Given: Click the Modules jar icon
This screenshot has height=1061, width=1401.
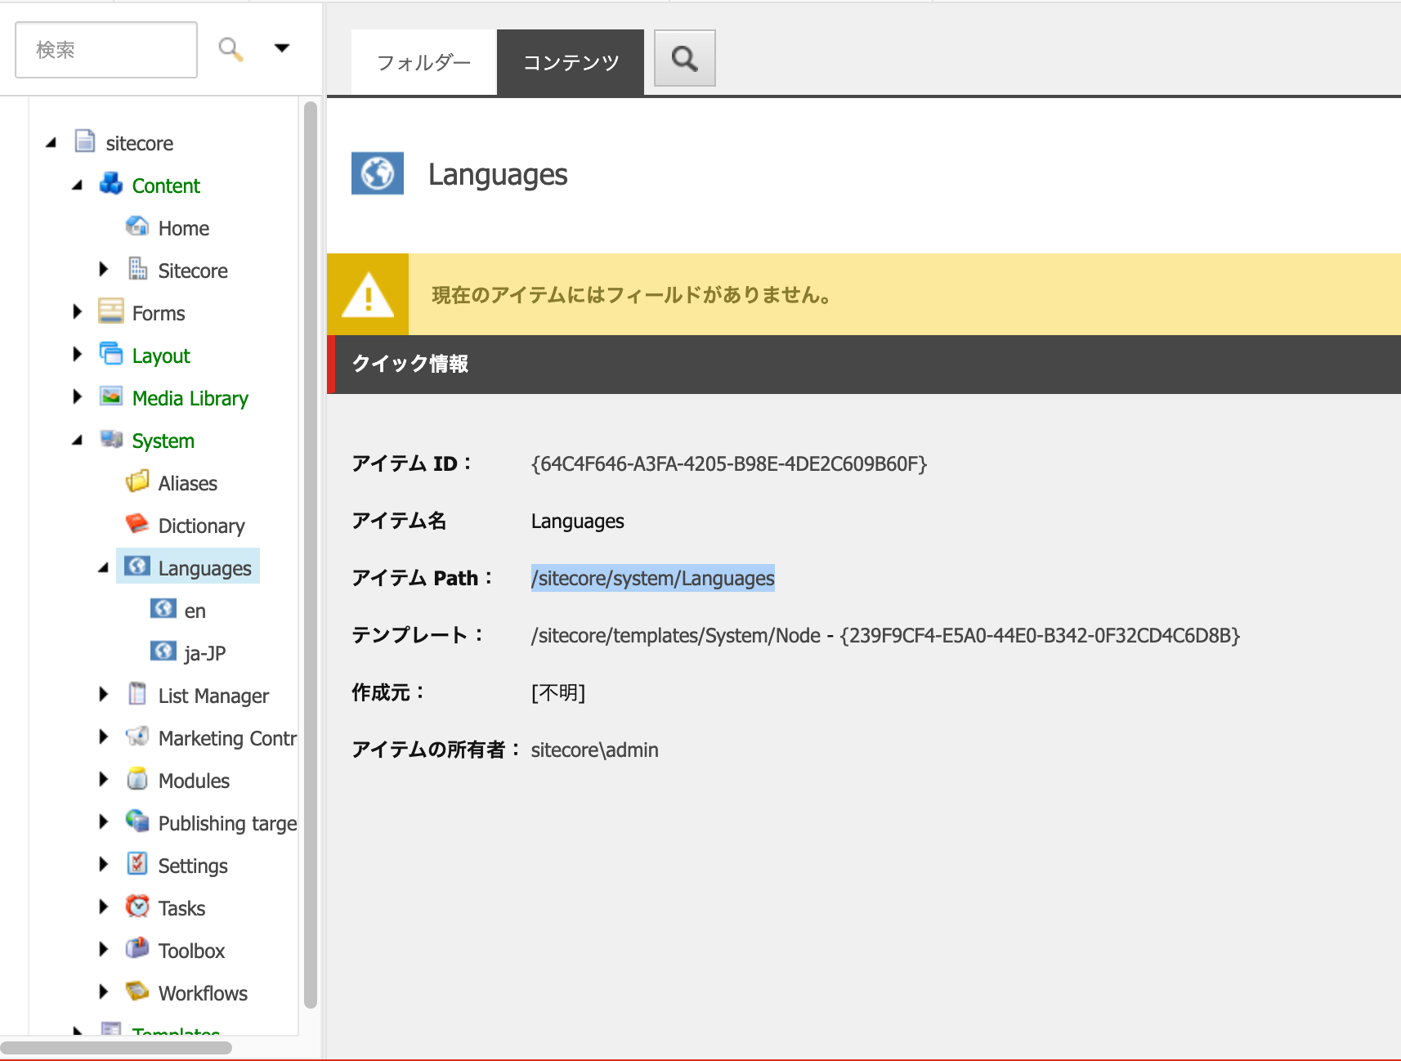Looking at the screenshot, I should [137, 779].
